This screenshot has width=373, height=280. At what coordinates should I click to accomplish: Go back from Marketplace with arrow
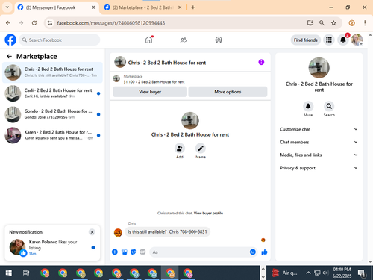[x=9, y=57]
